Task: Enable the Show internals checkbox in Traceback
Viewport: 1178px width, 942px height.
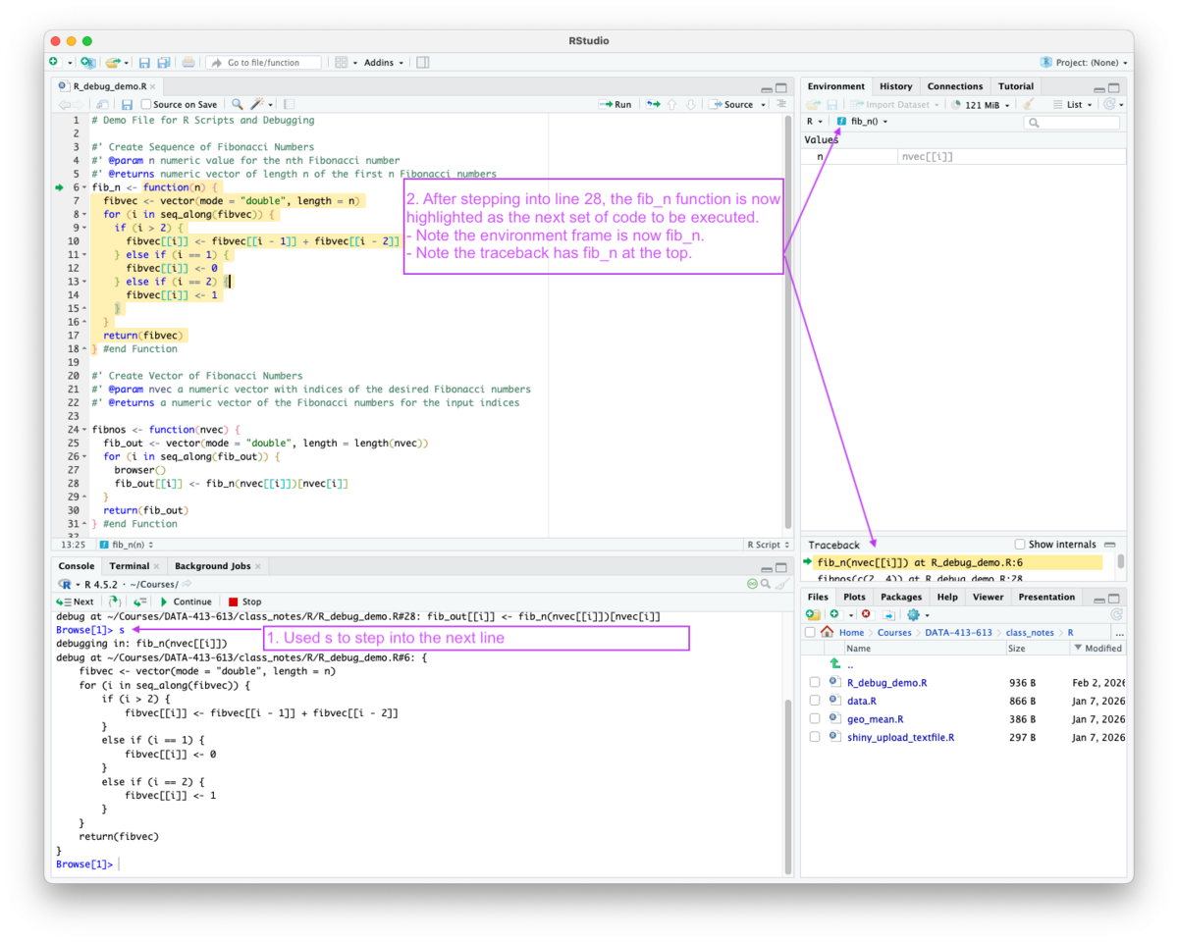Action: (x=1019, y=544)
